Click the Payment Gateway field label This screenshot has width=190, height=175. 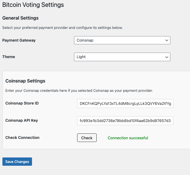(x=19, y=40)
